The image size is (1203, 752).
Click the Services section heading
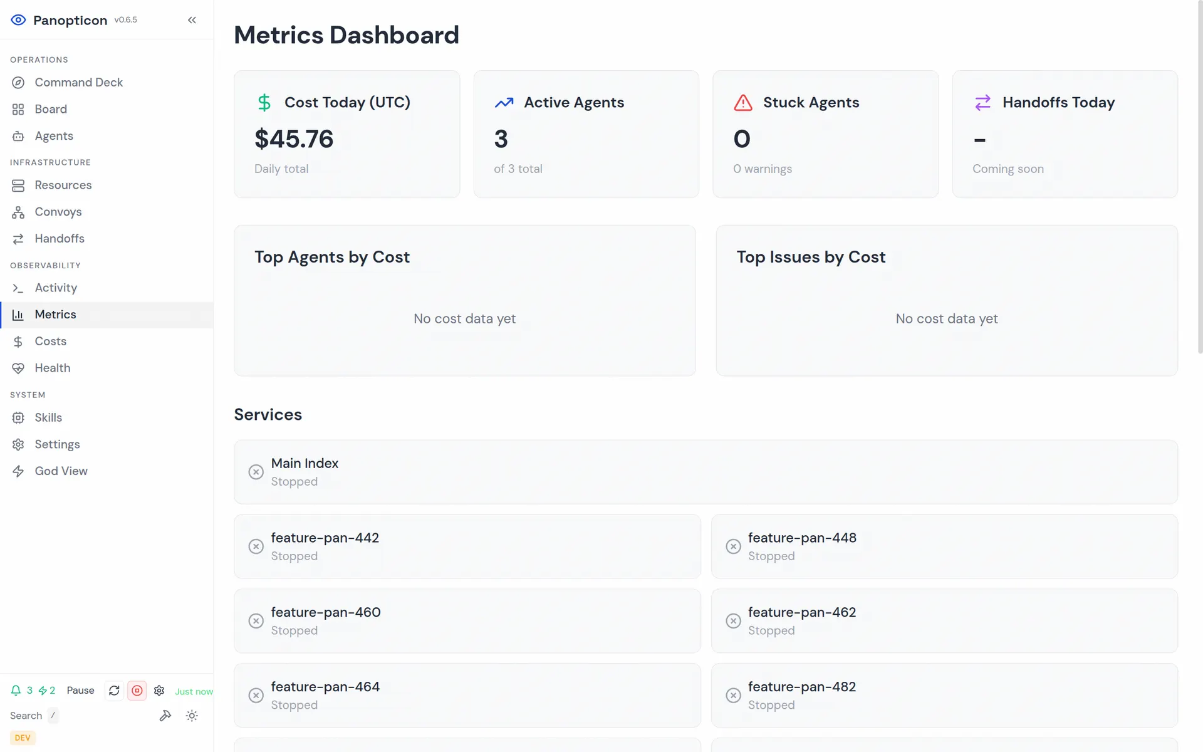point(268,415)
